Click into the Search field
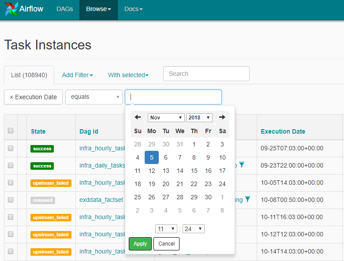The width and height of the screenshot is (344, 261). (x=206, y=74)
